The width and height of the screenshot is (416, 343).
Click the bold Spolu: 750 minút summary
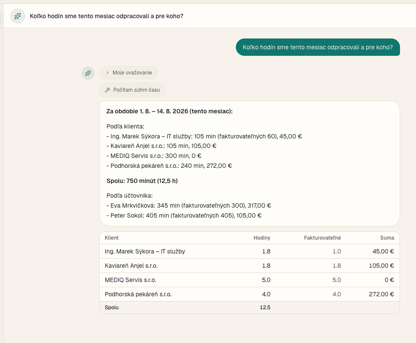pyautogui.click(x=142, y=181)
